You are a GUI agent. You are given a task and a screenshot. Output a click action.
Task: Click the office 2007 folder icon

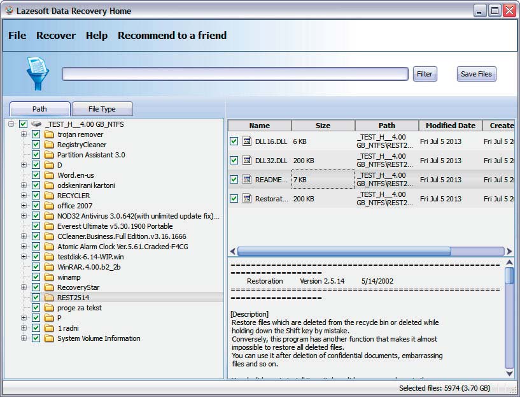pyautogui.click(x=49, y=206)
